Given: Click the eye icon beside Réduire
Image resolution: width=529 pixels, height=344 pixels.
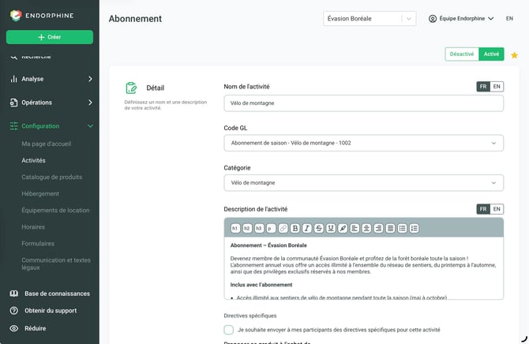Looking at the screenshot, I should [x=14, y=328].
